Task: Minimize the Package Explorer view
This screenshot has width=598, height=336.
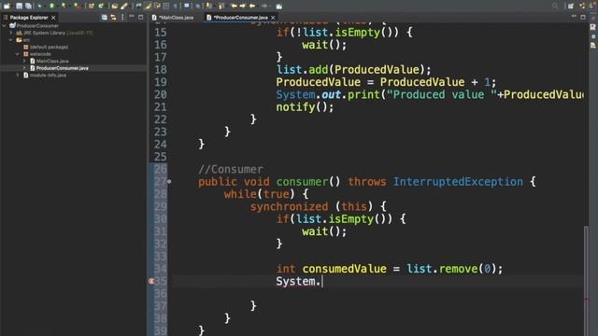Action: (x=132, y=17)
